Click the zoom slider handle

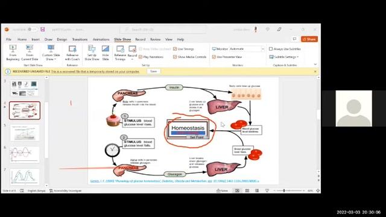284,190
